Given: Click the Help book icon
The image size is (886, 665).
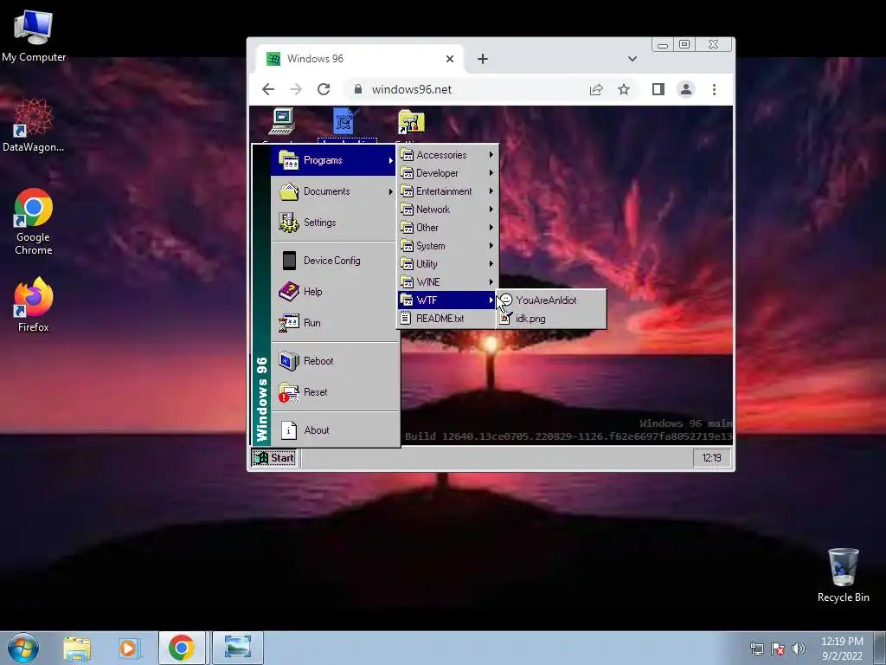Looking at the screenshot, I should click(x=289, y=292).
